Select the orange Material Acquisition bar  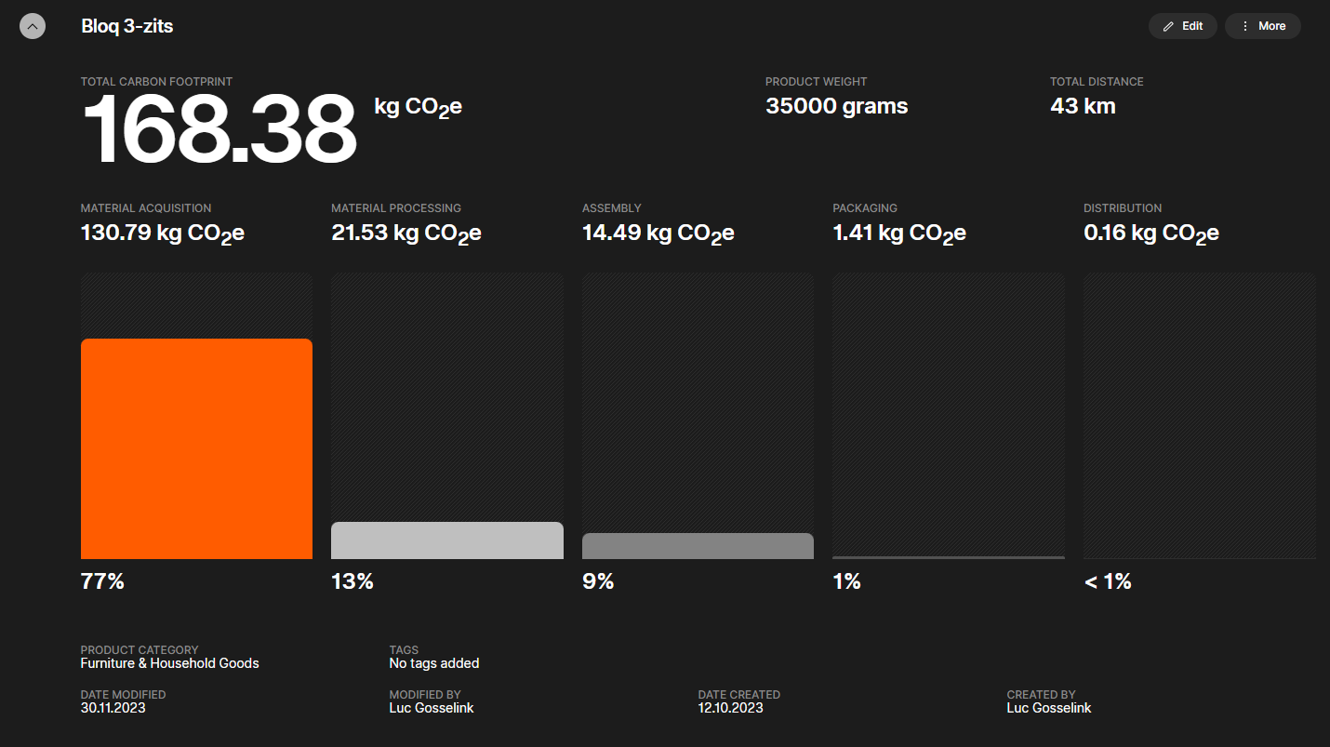196,448
